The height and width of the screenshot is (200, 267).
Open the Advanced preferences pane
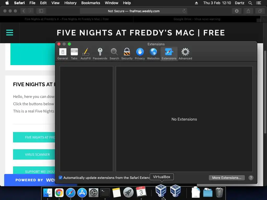coord(185,54)
